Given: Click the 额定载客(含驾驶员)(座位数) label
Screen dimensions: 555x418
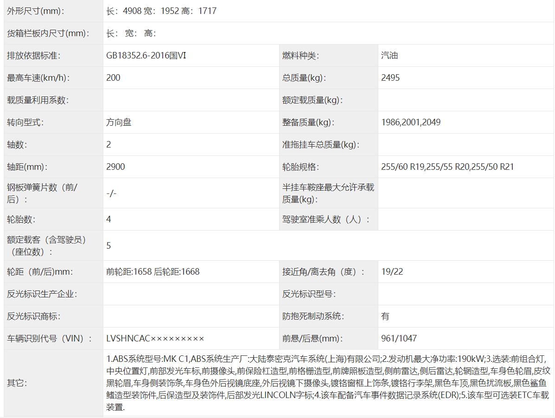Looking at the screenshot, I should pyautogui.click(x=46, y=246).
